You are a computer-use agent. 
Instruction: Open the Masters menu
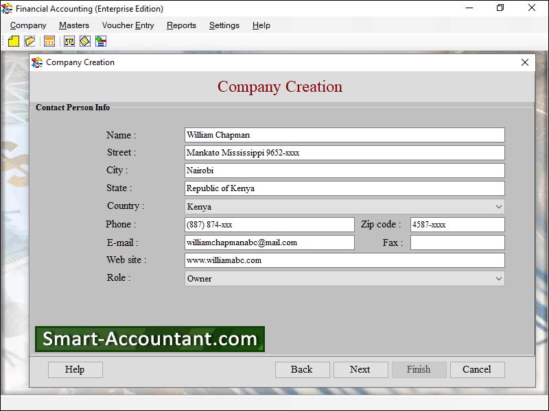(x=74, y=25)
